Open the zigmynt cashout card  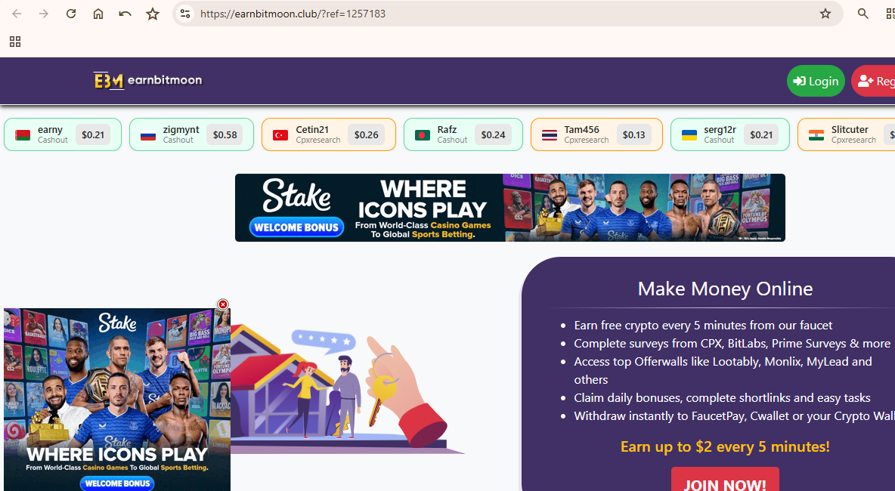(x=191, y=134)
